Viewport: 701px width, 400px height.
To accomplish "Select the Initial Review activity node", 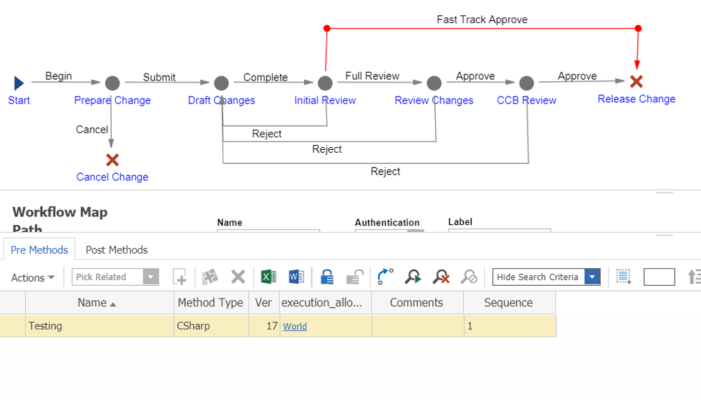I will tap(325, 83).
